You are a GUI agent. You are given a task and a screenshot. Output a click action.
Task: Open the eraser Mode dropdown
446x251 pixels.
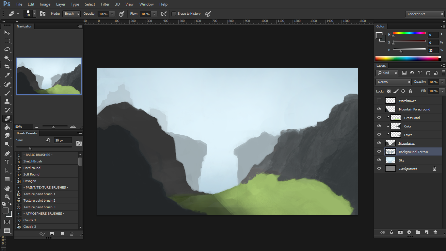[72, 14]
